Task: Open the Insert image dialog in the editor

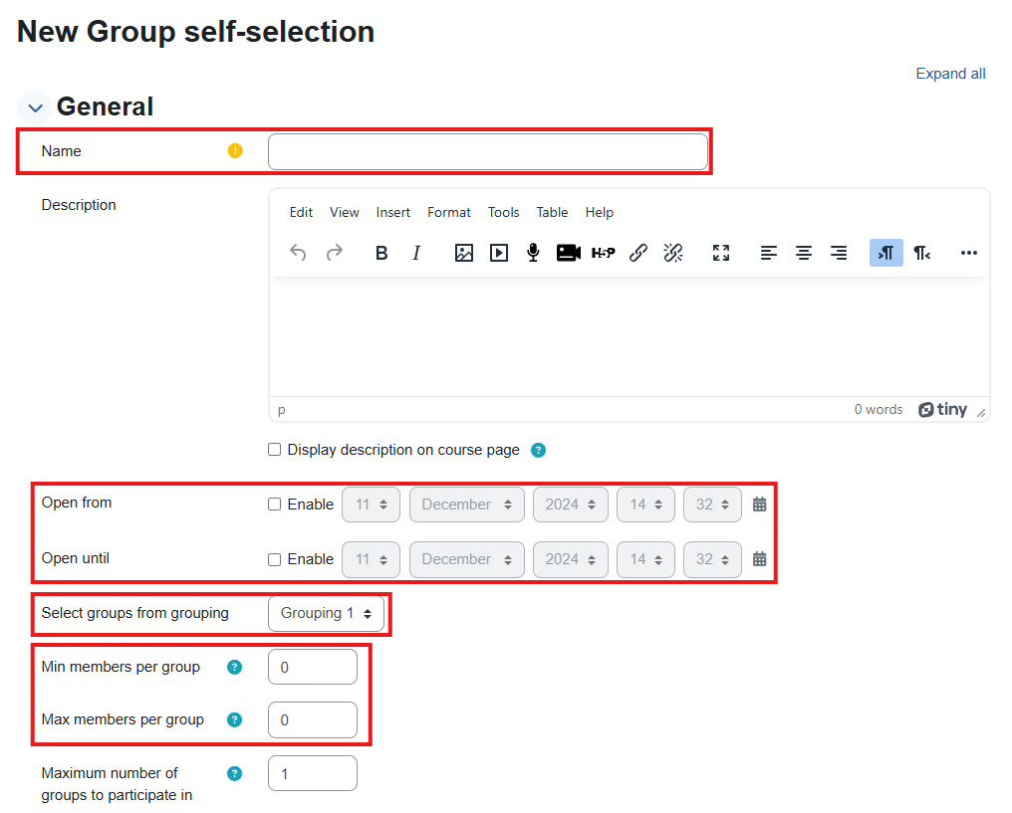Action: tap(464, 253)
